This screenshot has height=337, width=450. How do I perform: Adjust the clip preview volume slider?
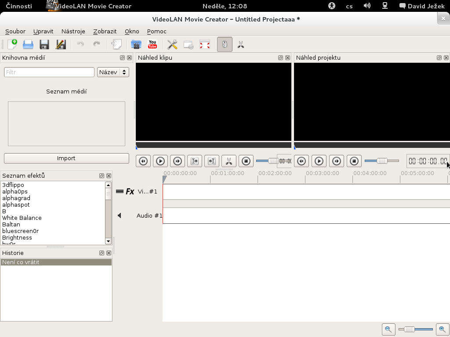pos(267,161)
